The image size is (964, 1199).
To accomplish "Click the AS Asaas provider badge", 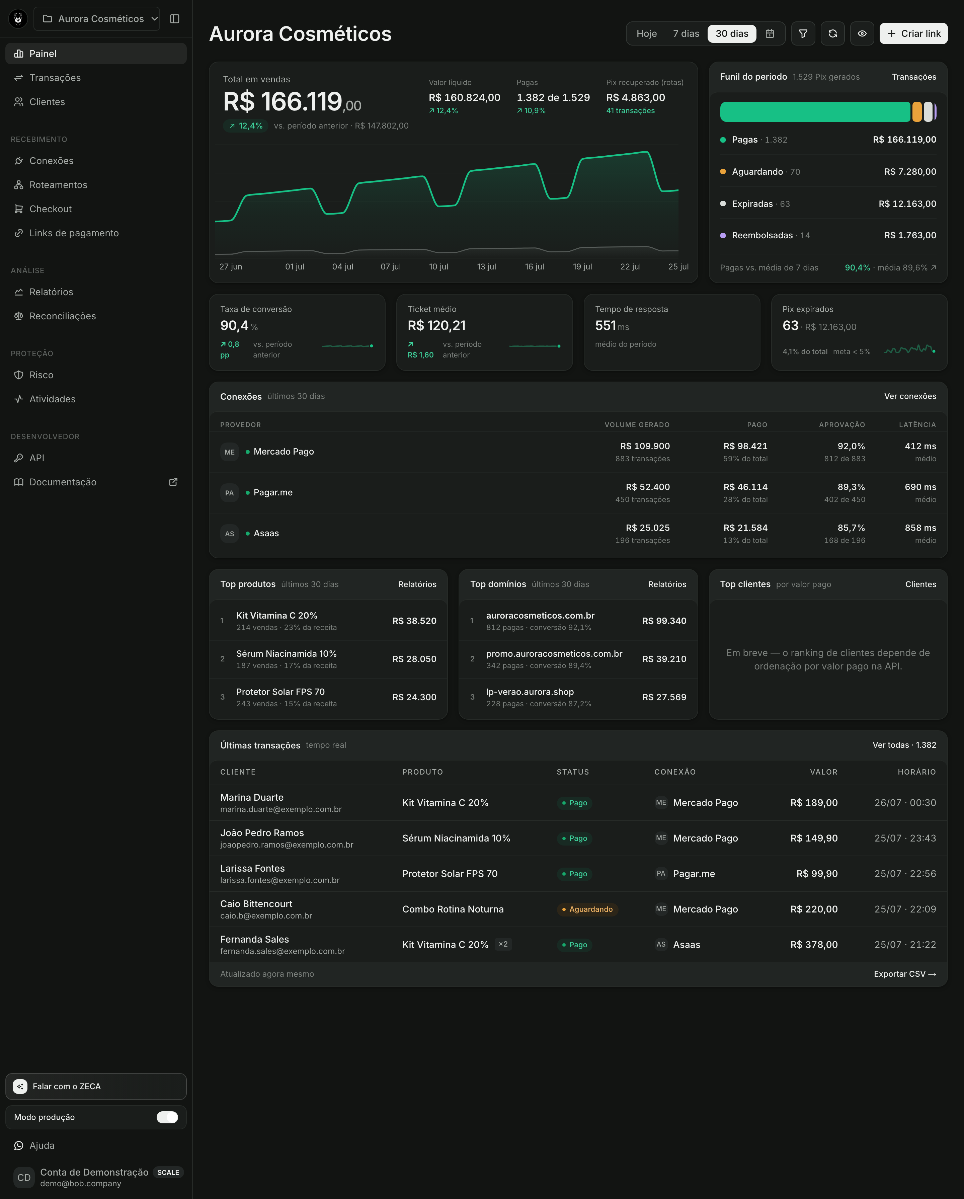I will click(x=230, y=534).
